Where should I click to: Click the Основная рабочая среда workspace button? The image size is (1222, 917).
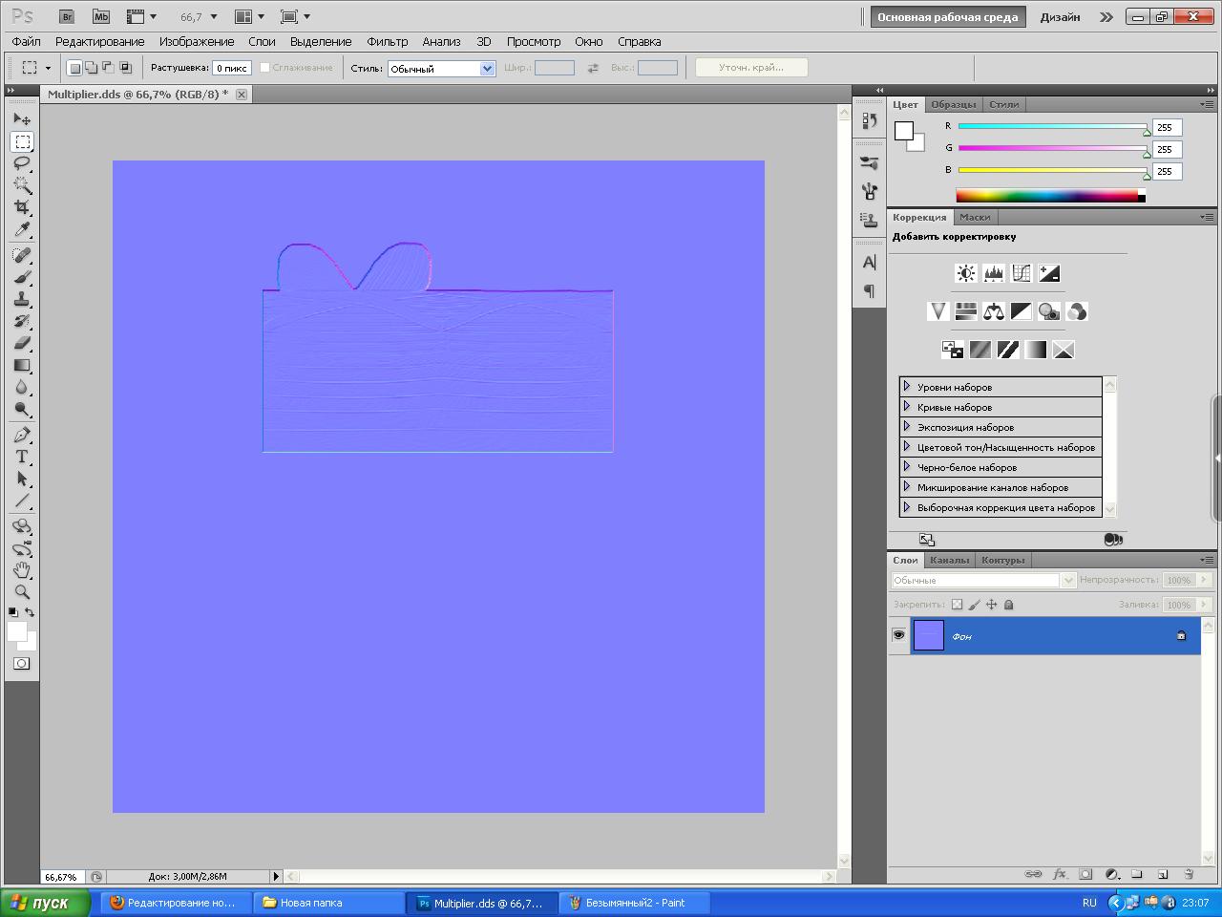947,17
